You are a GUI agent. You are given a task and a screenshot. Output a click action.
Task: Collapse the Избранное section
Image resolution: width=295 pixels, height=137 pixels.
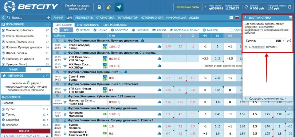point(47,76)
